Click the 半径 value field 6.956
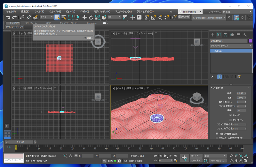256x167 pixels. [x=240, y=93]
